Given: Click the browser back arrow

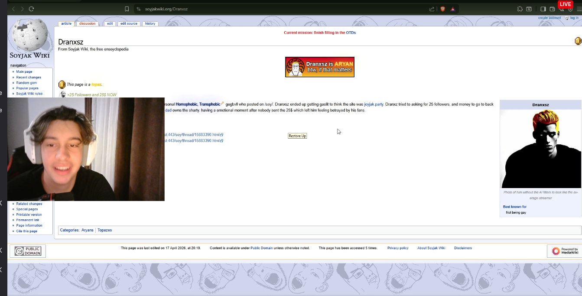Looking at the screenshot, I should click(x=13, y=9).
